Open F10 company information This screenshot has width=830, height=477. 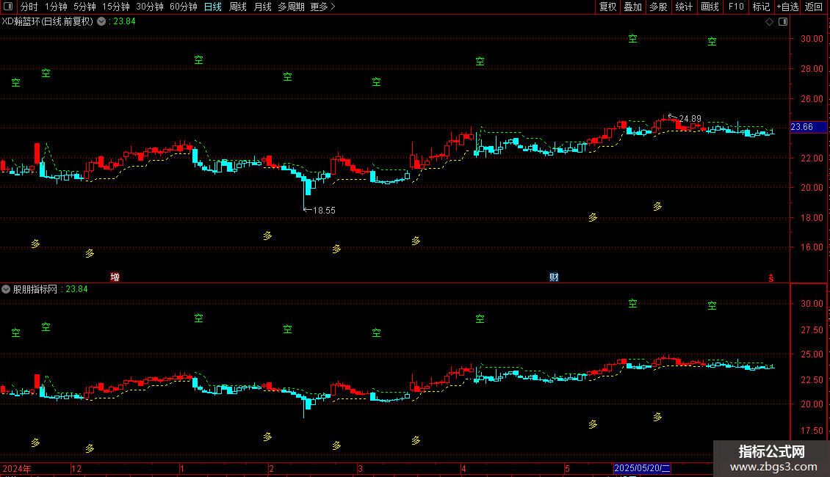[736, 7]
